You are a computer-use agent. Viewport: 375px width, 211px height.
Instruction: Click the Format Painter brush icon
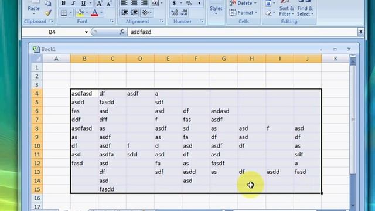click(x=48, y=13)
